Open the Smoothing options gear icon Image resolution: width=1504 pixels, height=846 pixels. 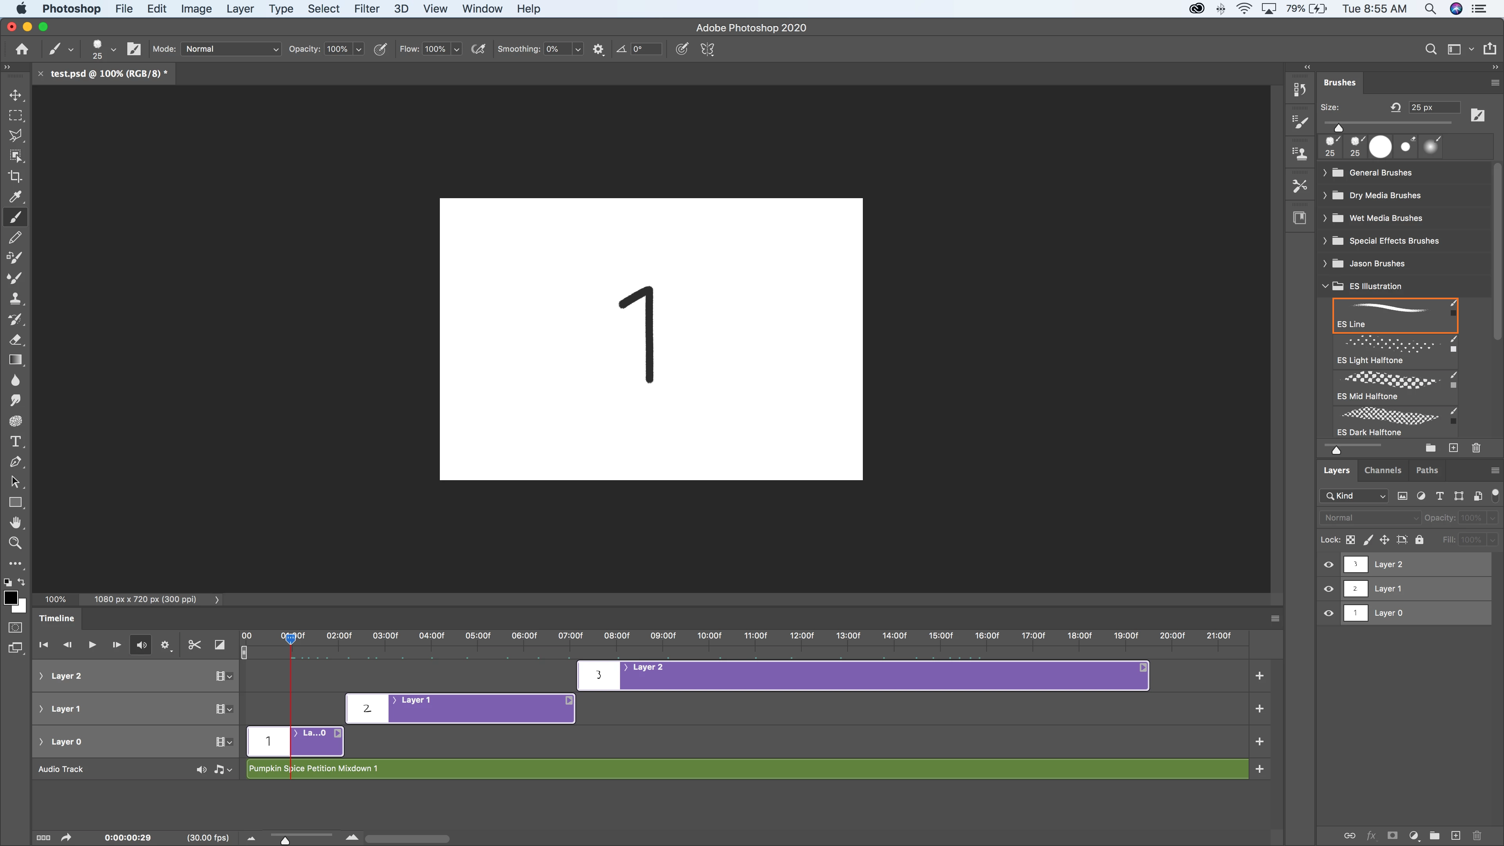598,50
